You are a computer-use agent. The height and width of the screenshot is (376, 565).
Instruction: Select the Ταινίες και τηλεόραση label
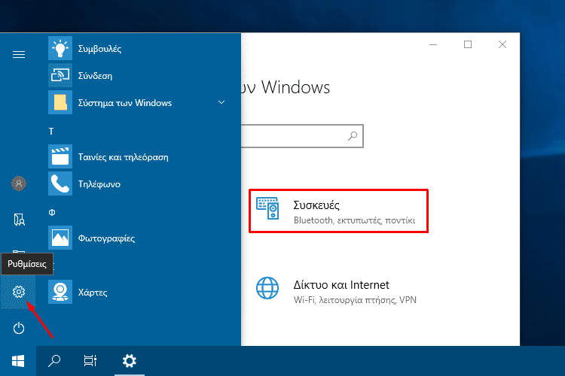[x=124, y=157]
